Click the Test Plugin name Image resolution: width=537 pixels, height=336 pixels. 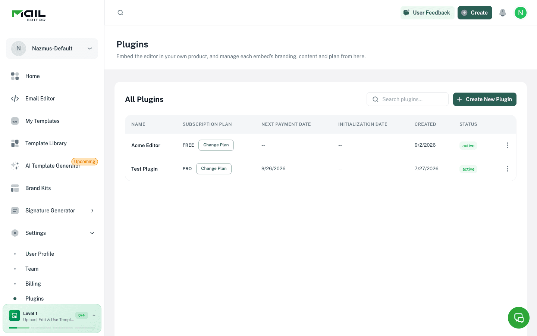coord(144,169)
